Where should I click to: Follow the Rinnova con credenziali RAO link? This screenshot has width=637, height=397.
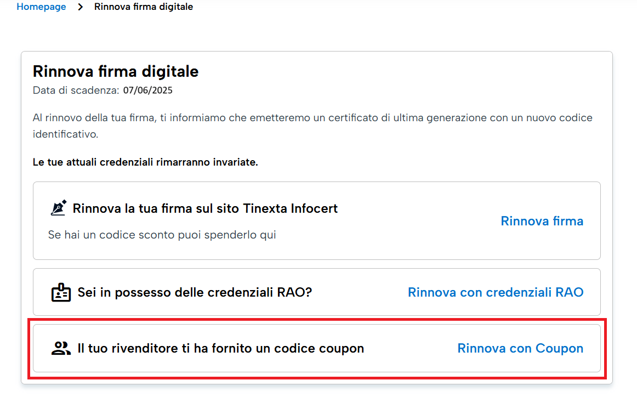pos(496,292)
